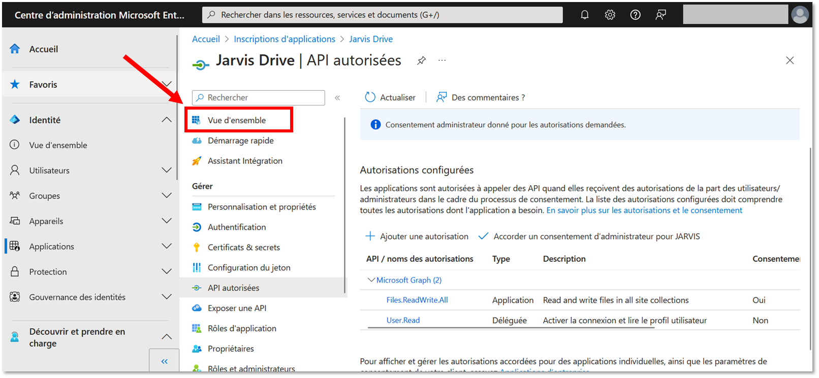Image resolution: width=819 pixels, height=378 pixels.
Task: Open the more options ellipsis by the title
Action: pos(442,60)
